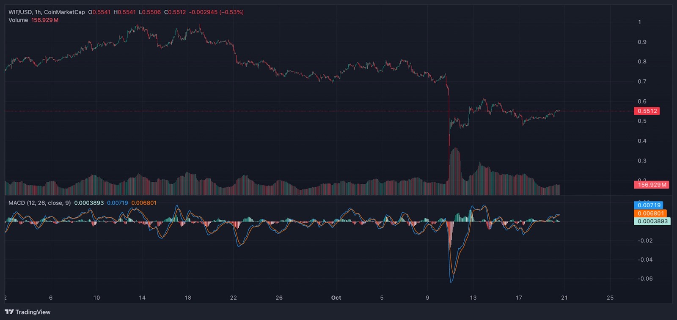Click the 156.929M value beside Volume label

[45, 20]
